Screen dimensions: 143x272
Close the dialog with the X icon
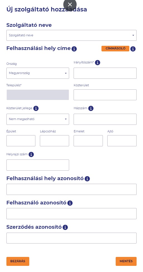(x=70, y=4)
